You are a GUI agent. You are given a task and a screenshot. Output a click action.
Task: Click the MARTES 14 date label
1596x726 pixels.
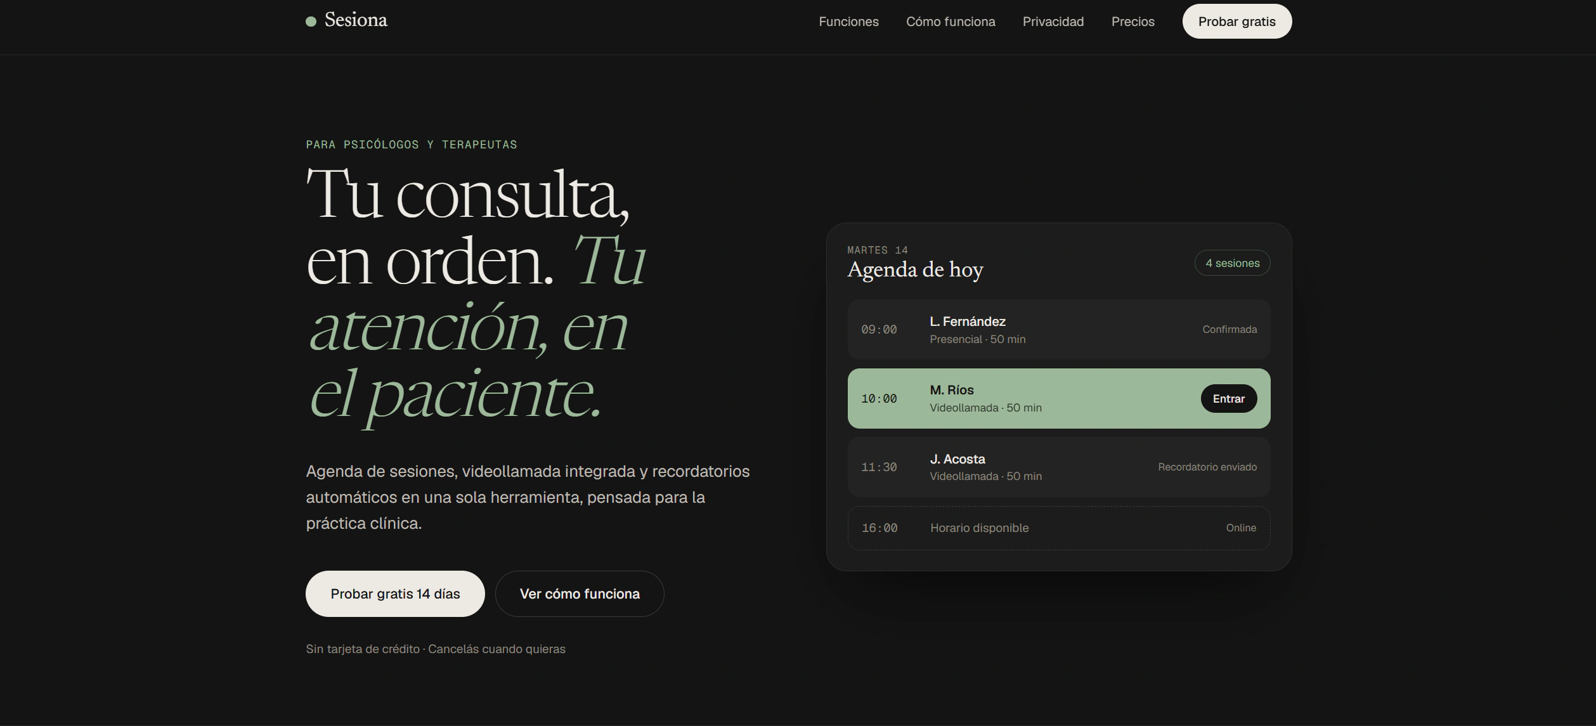tap(878, 250)
